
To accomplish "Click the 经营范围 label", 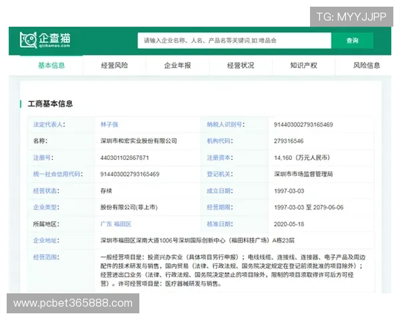I will pos(46,257).
